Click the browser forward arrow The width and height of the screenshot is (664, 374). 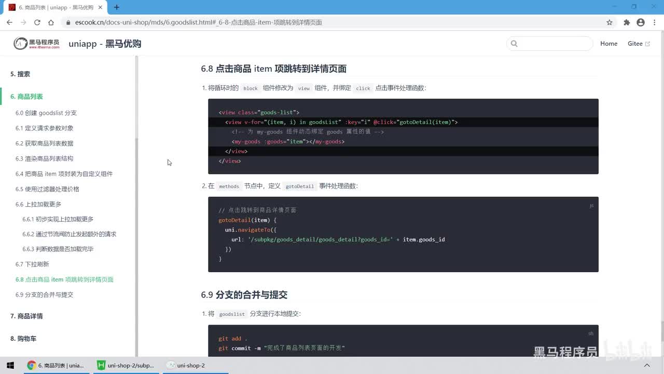tap(23, 22)
